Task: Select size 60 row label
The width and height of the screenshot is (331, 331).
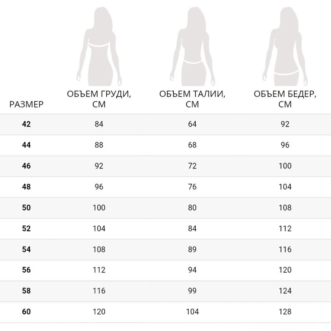Action: pos(26,312)
